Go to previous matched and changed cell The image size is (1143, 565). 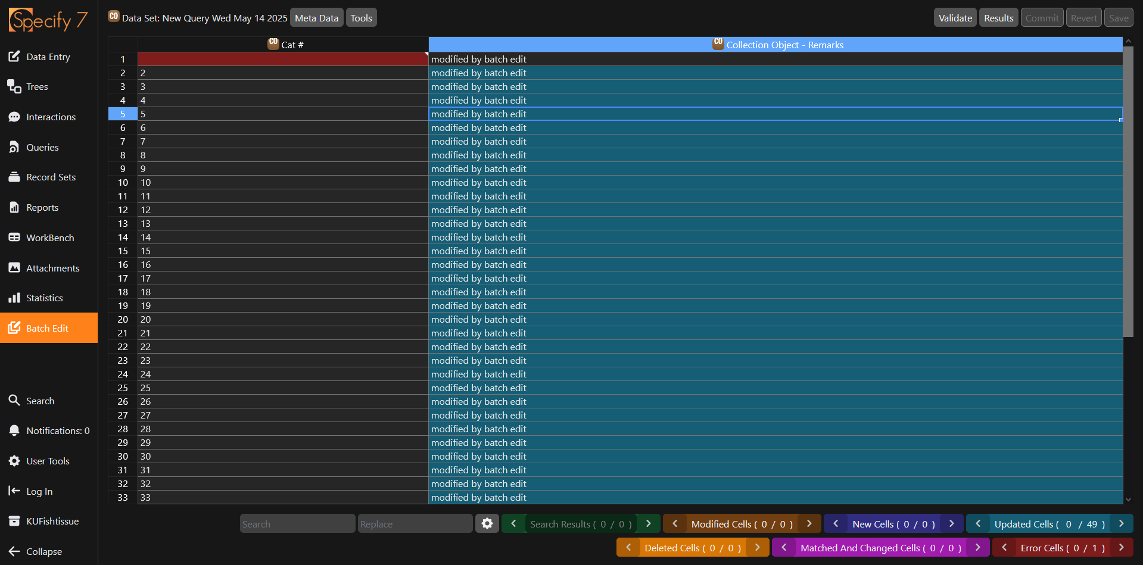[784, 547]
